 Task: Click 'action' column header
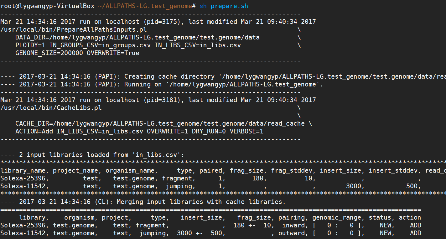[410, 218]
